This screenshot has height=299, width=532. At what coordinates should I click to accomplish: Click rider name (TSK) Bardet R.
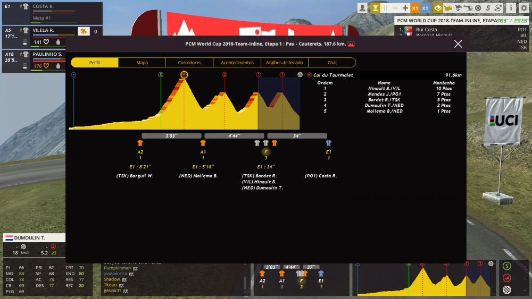tap(259, 176)
